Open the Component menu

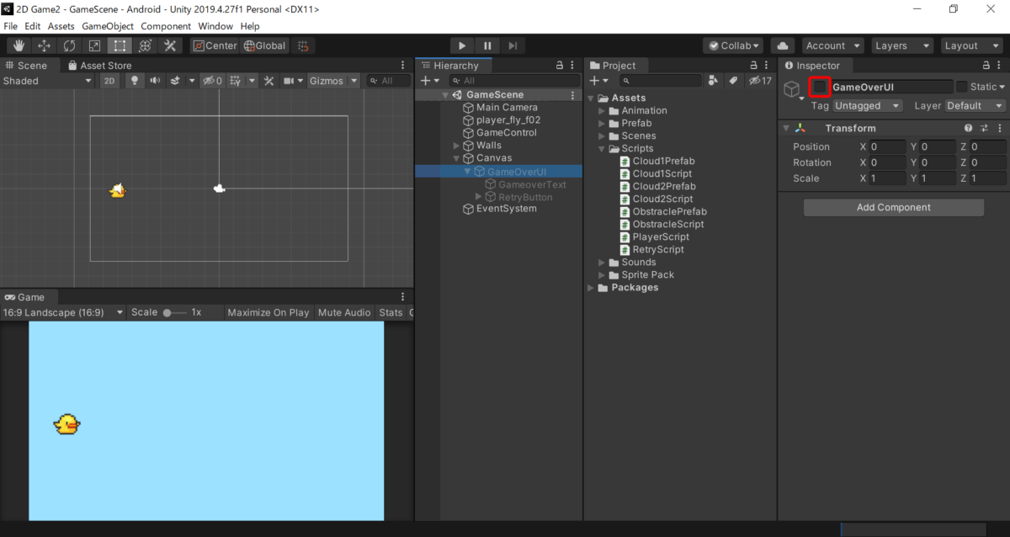pos(166,26)
